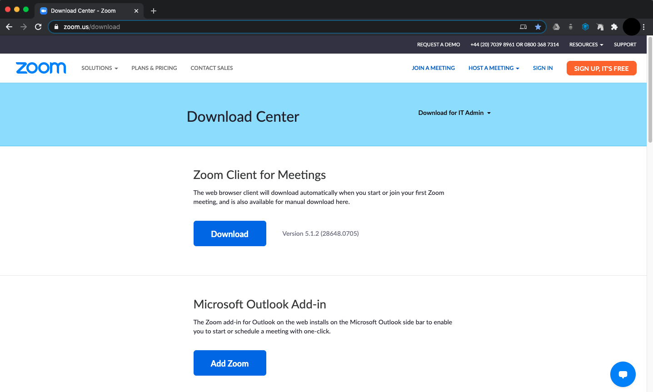Viewport: 653px width, 392px height.
Task: Click the zoom.us/download address bar
Action: point(291,27)
